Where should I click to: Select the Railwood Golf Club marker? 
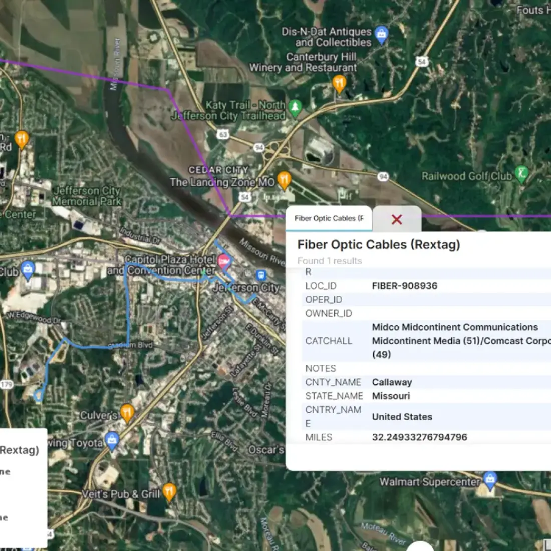521,174
